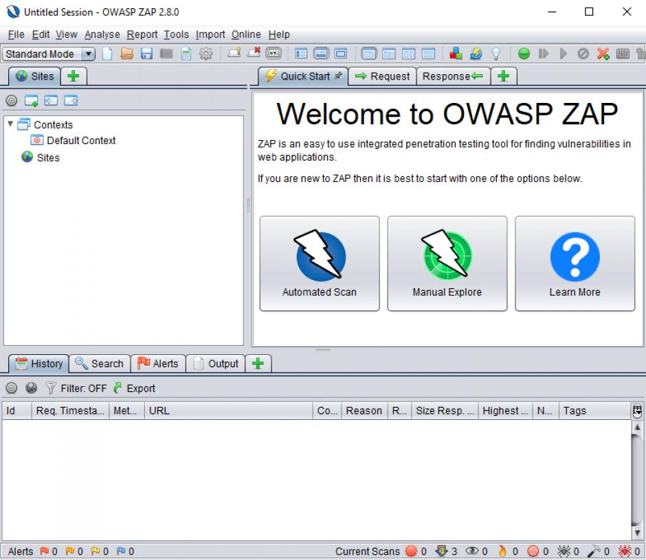Click the Hide unpinned tabs icon
Viewport: 646px width, 560px height.
tap(254, 53)
